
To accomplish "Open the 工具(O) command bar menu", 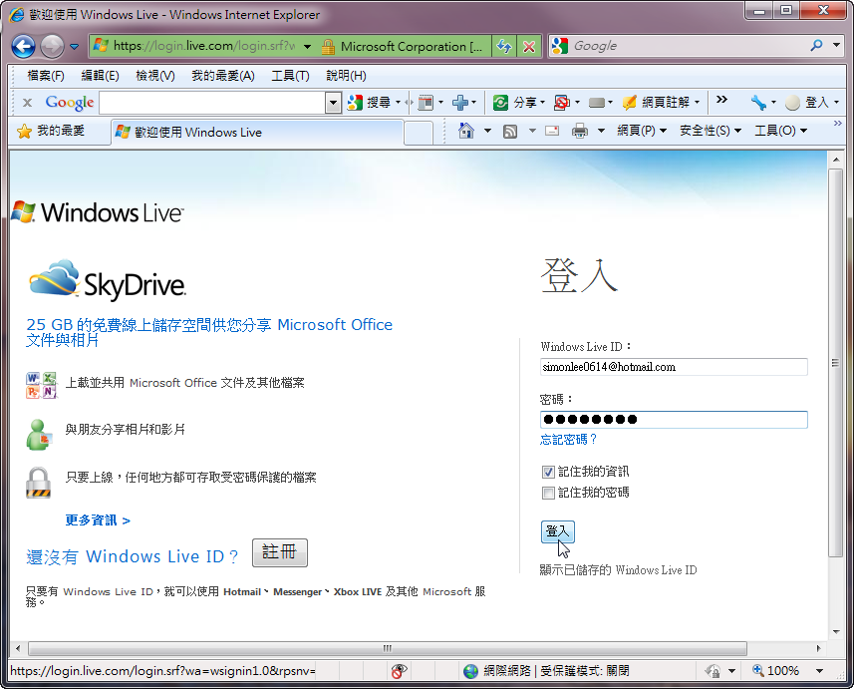I will [780, 131].
